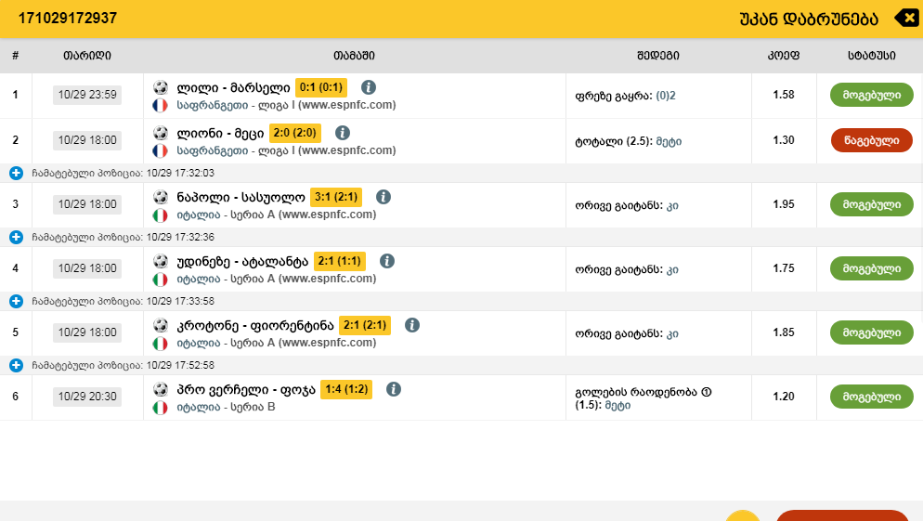Click soccer ball icon in row 1
Screen dimensions: 923x521
161,87
